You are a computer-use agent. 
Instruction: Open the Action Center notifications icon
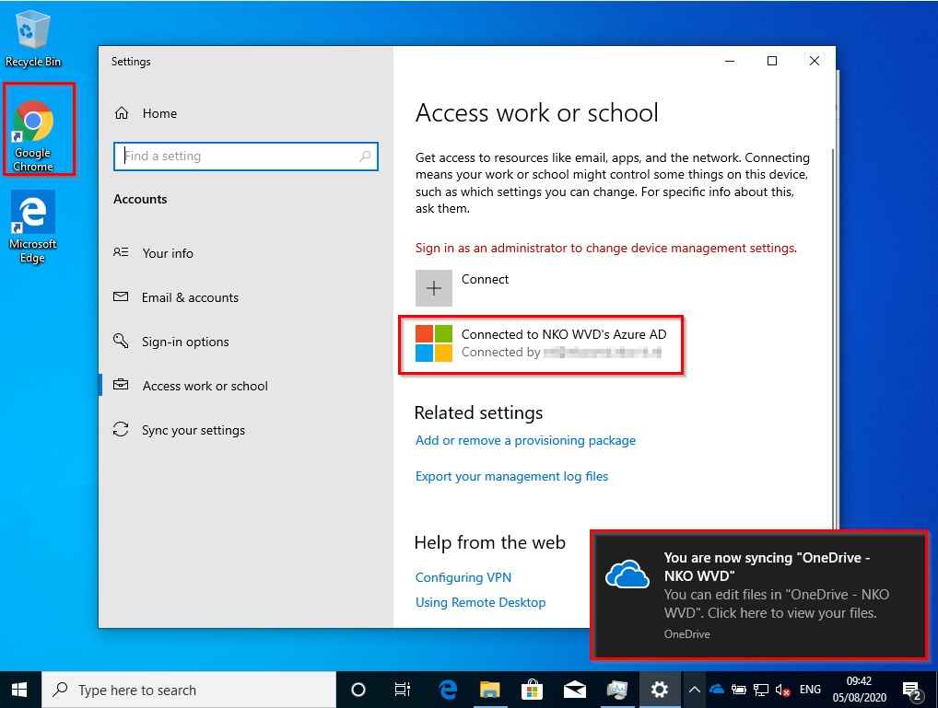pos(912,691)
